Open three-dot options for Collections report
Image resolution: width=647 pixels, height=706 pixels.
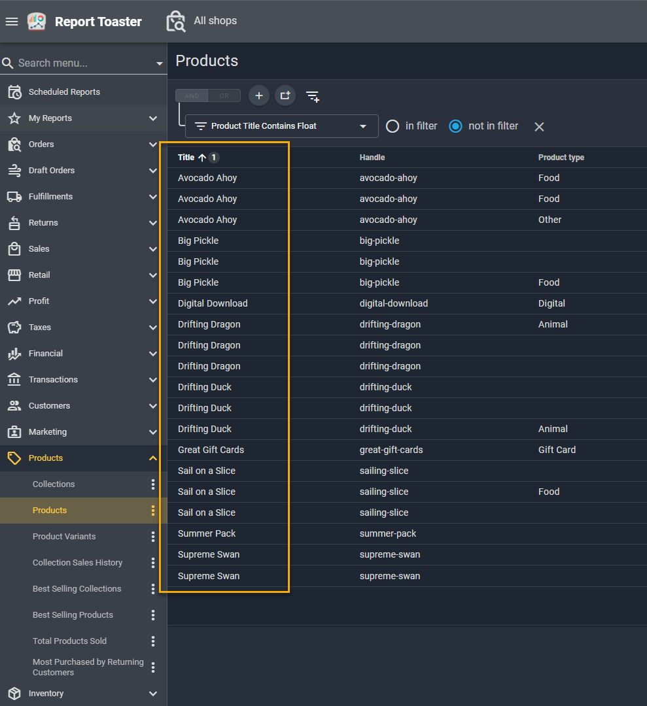(153, 484)
